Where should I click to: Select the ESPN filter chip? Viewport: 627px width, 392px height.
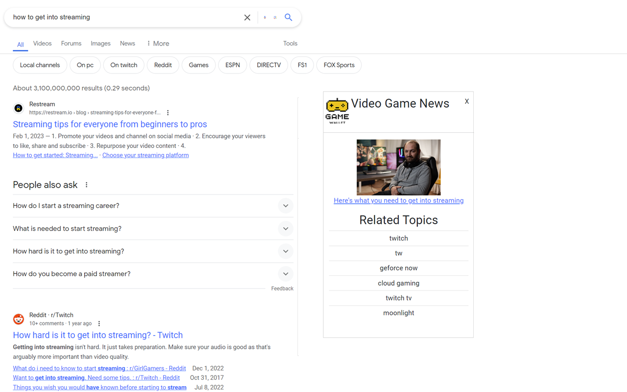click(233, 65)
